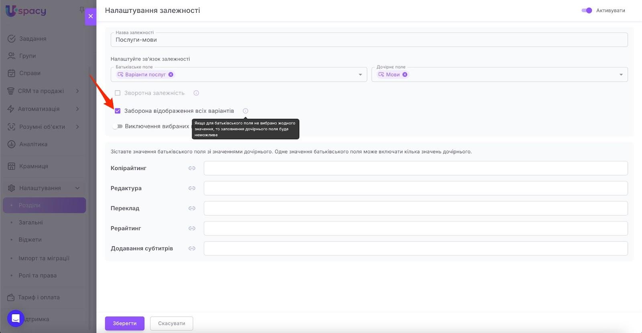Click the Налаштування gear icon
The image size is (642, 333).
(x=12, y=188)
